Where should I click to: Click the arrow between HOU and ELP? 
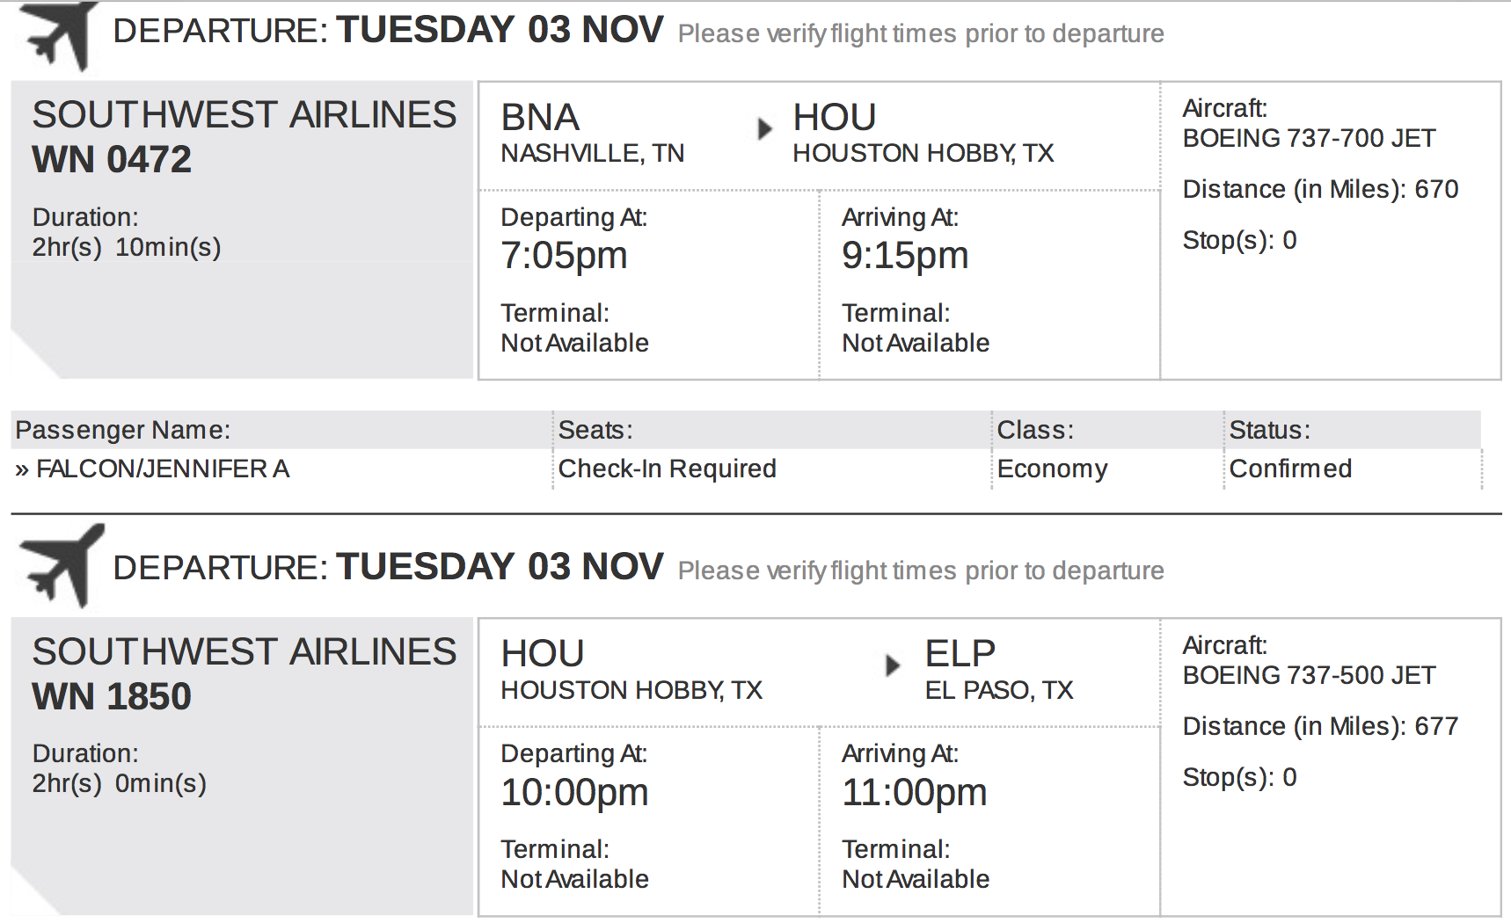[892, 665]
